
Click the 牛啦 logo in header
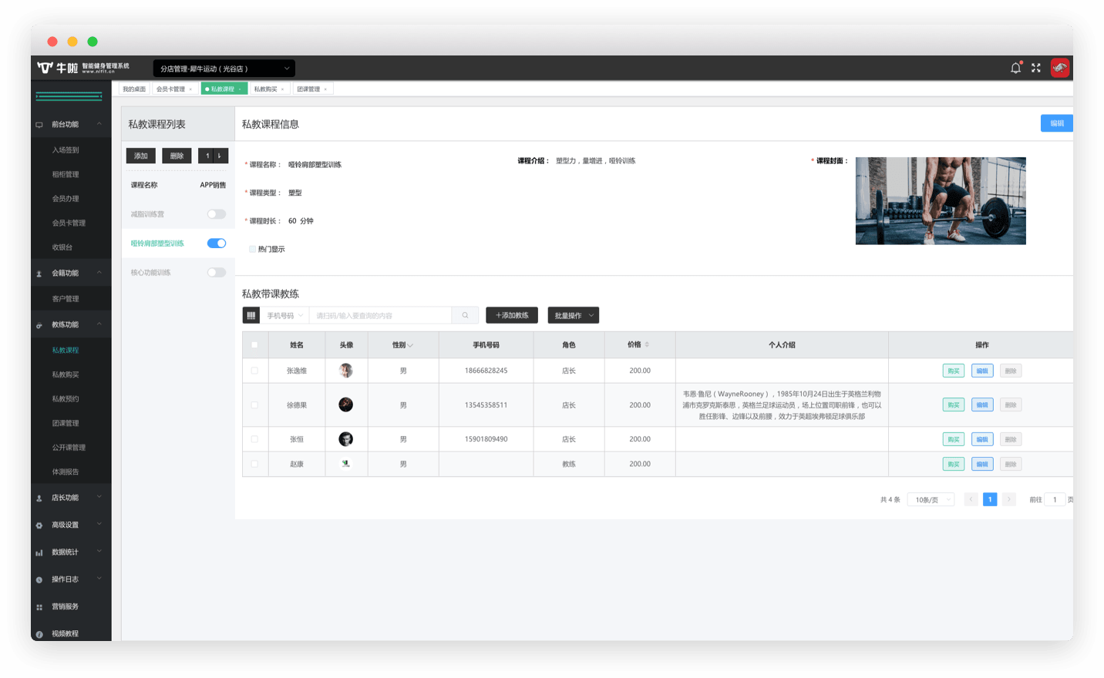(x=58, y=68)
